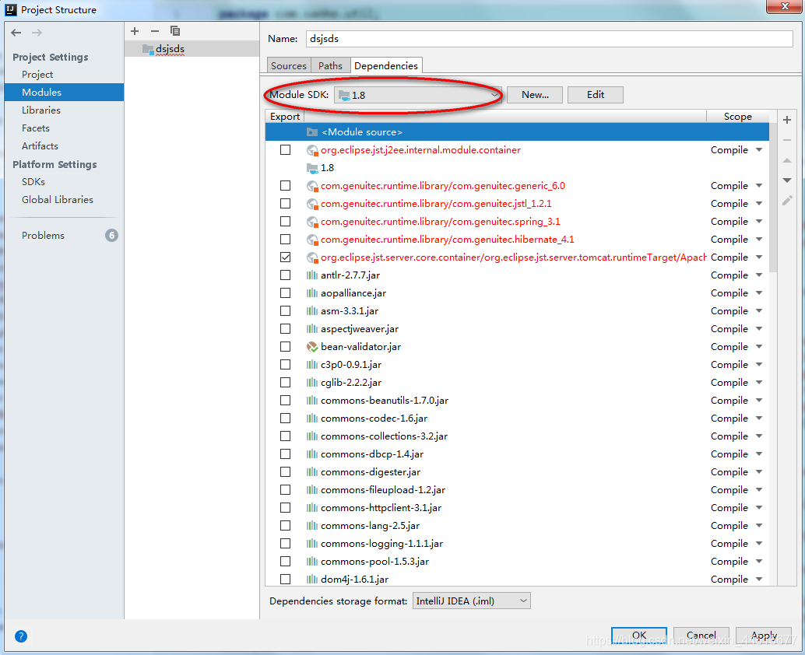
Task: Click the genuitec.generic_6.0 library globe icon
Action: [311, 186]
